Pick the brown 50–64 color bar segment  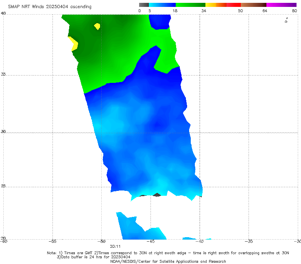pyautogui.click(x=253, y=5)
